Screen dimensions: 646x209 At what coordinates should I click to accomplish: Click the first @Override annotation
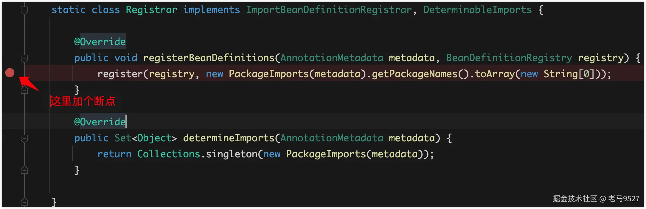click(x=100, y=42)
